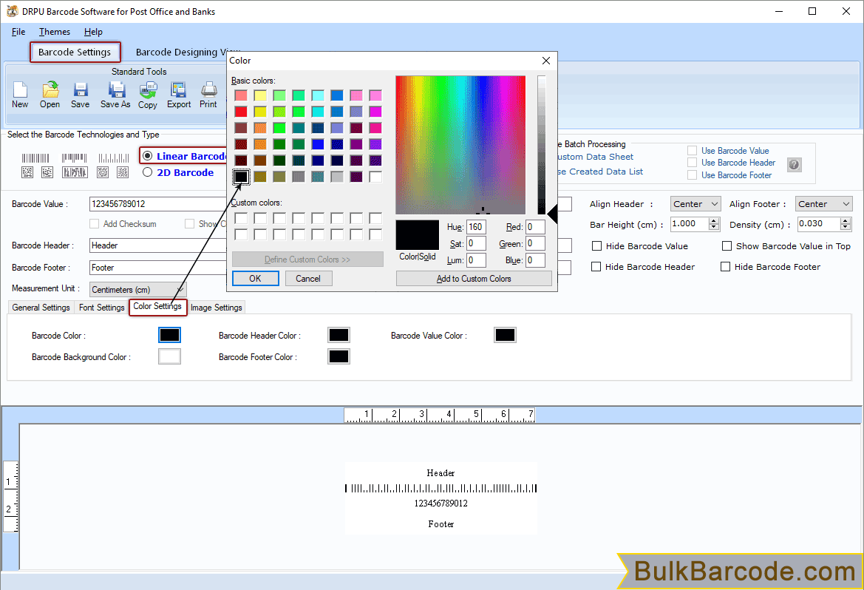Decrease Bar Height with the down arrow
Image resolution: width=864 pixels, height=590 pixels.
pyautogui.click(x=714, y=227)
